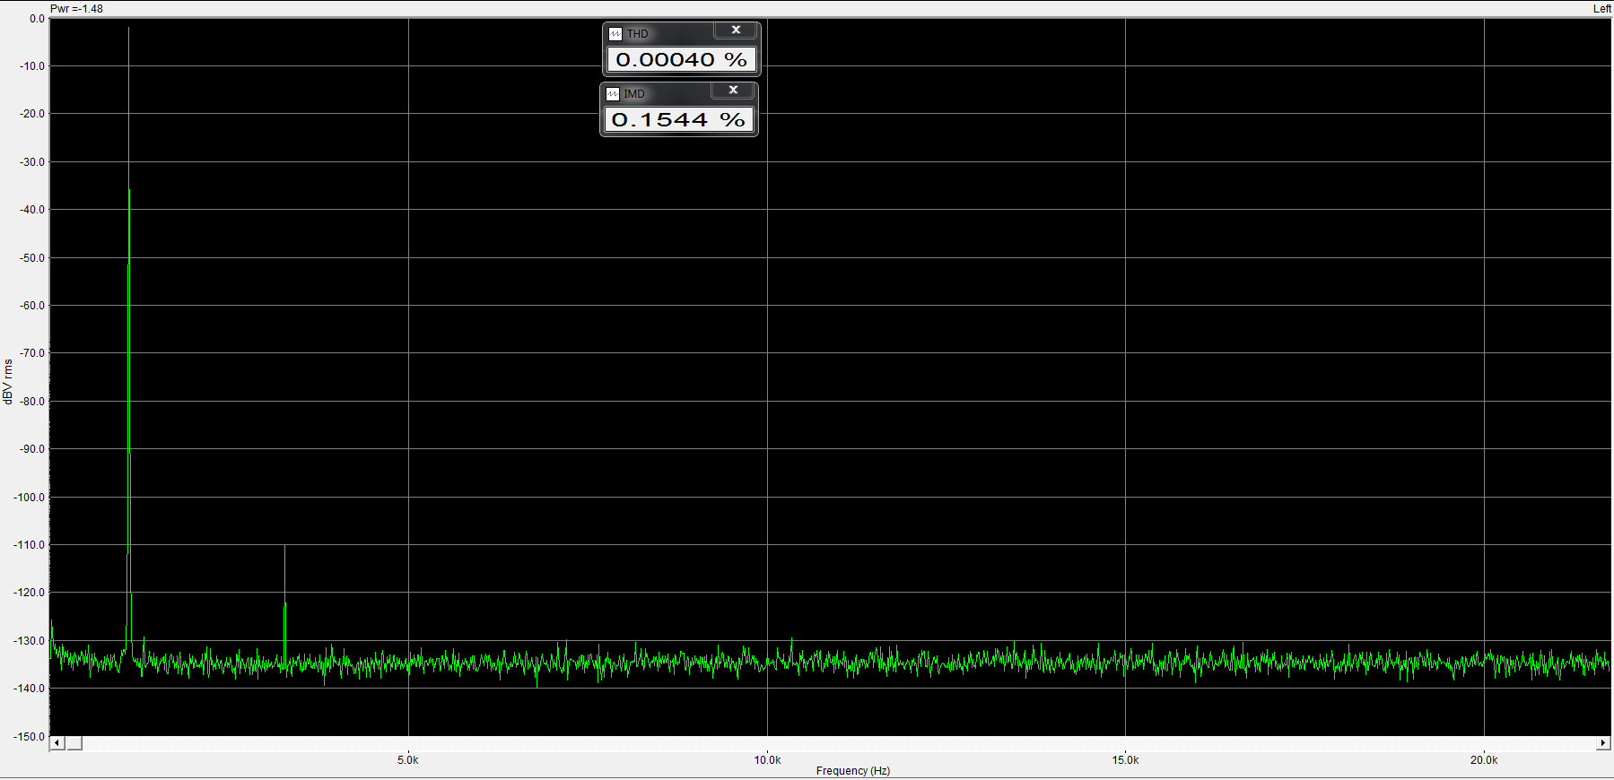Click the IMD panel waveform icon
Viewport: 1614px width, 780px height.
[x=613, y=94]
